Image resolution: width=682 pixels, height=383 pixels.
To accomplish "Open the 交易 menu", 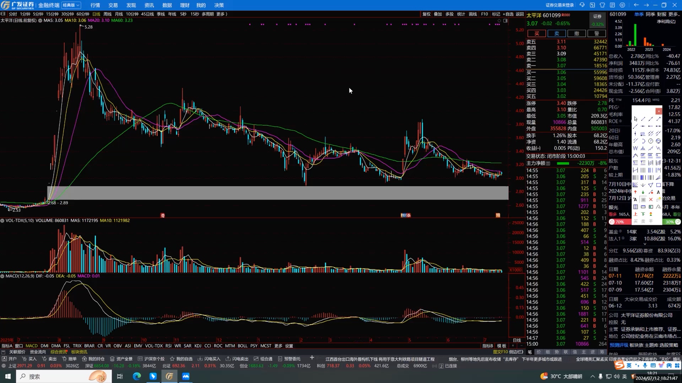I will (x=113, y=5).
